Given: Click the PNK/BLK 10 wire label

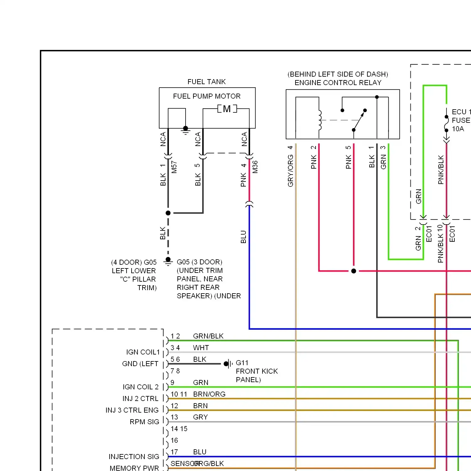Looking at the screenshot, I should point(441,244).
